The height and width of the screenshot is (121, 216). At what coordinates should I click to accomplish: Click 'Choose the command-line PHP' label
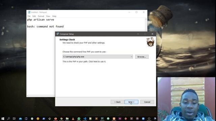(x=84, y=52)
